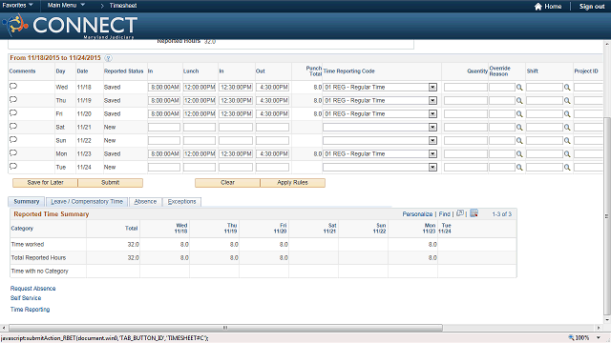Viewport: 611px width, 343px height.
Task: Open comment bubble for Sat 11/21
Action: coord(13,127)
